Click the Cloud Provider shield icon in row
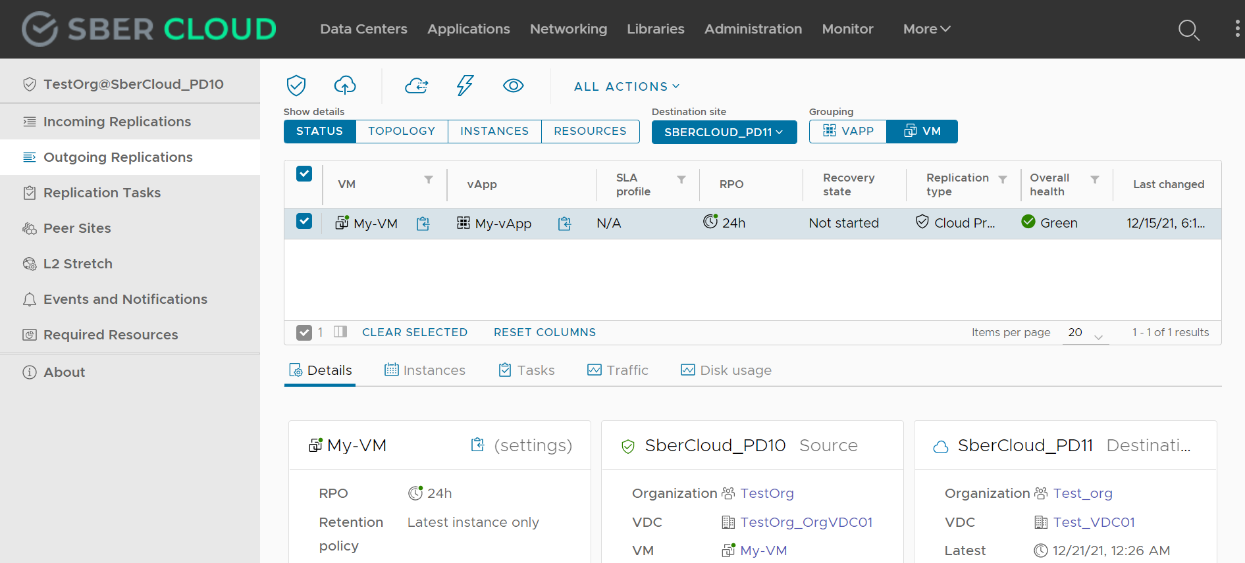The width and height of the screenshot is (1245, 563). click(922, 222)
